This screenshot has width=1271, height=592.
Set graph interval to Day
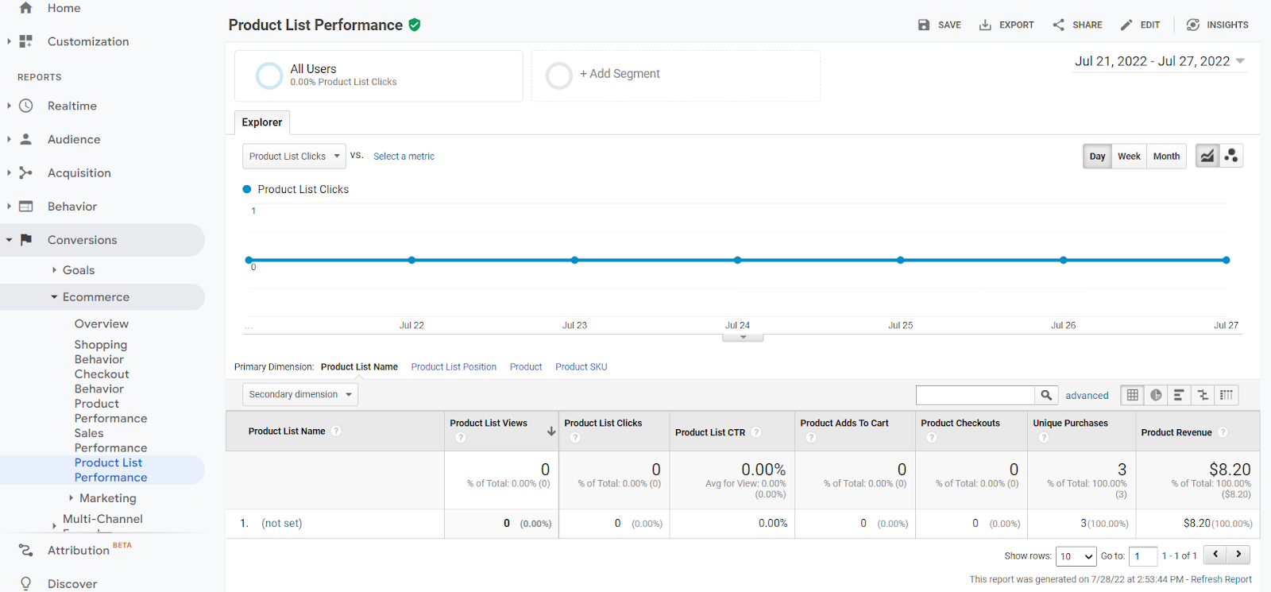point(1097,157)
